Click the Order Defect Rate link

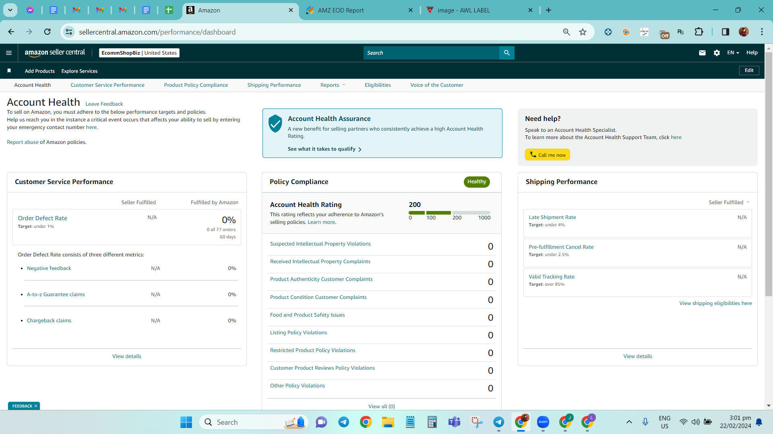click(43, 218)
